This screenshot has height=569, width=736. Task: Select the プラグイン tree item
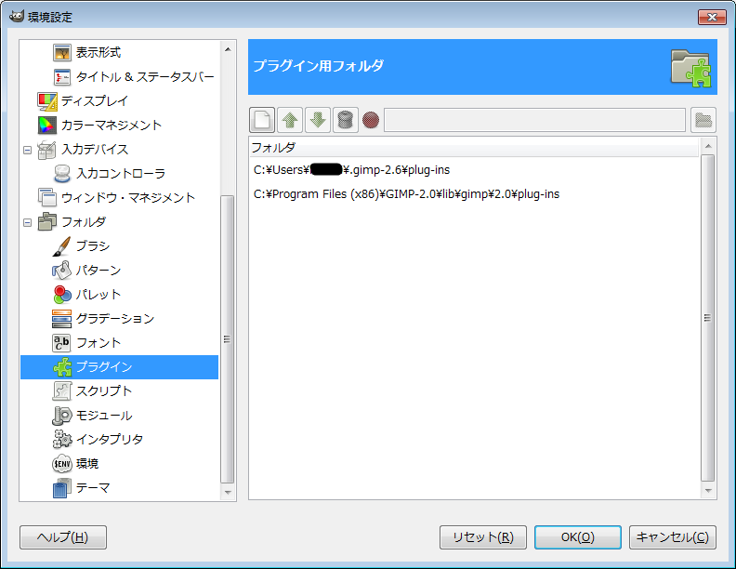119,367
